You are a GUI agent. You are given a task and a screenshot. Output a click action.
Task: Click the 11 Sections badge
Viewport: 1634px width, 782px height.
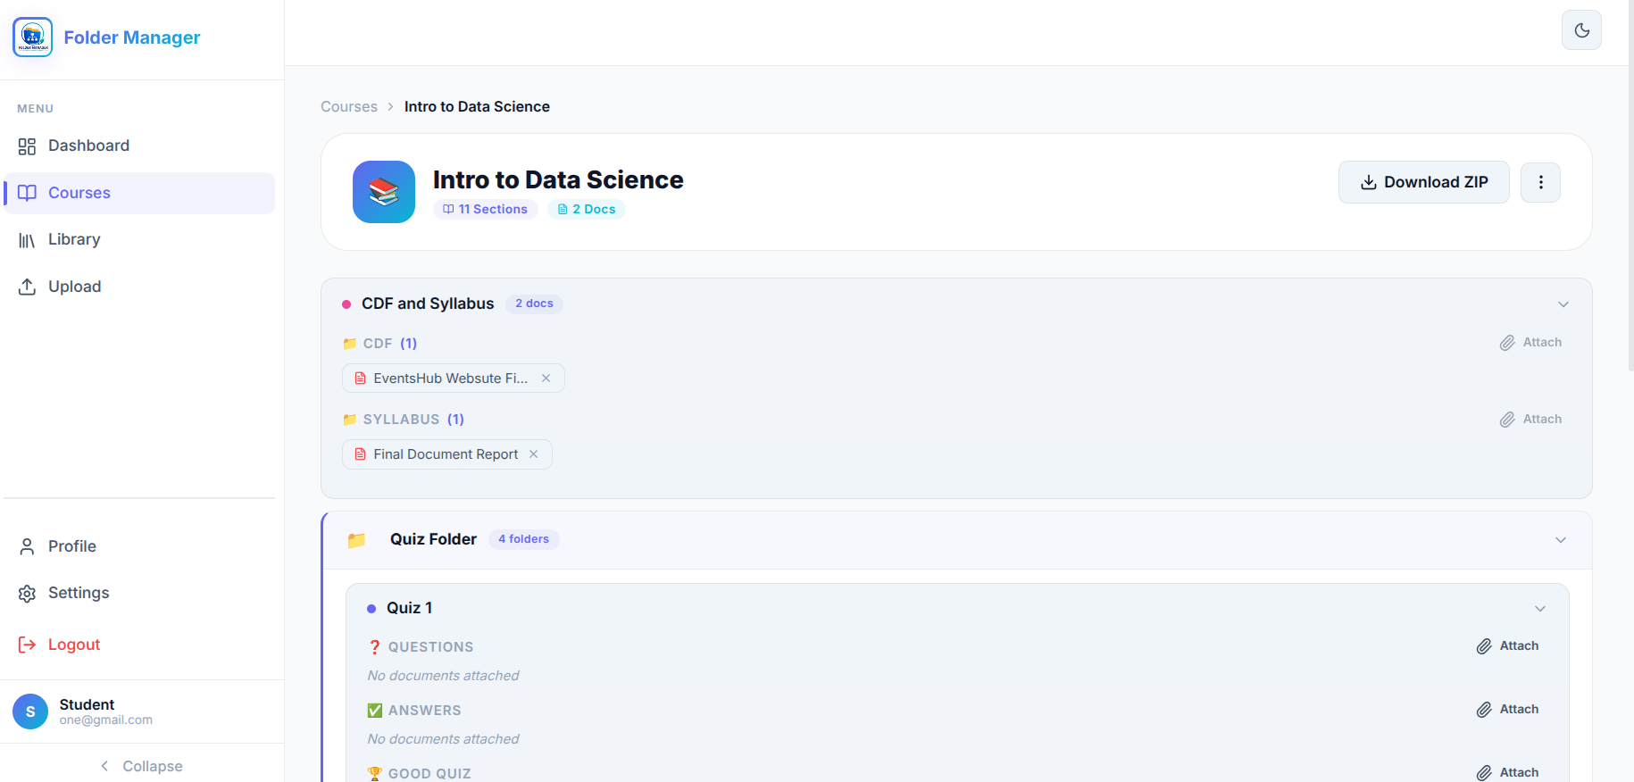(x=486, y=209)
